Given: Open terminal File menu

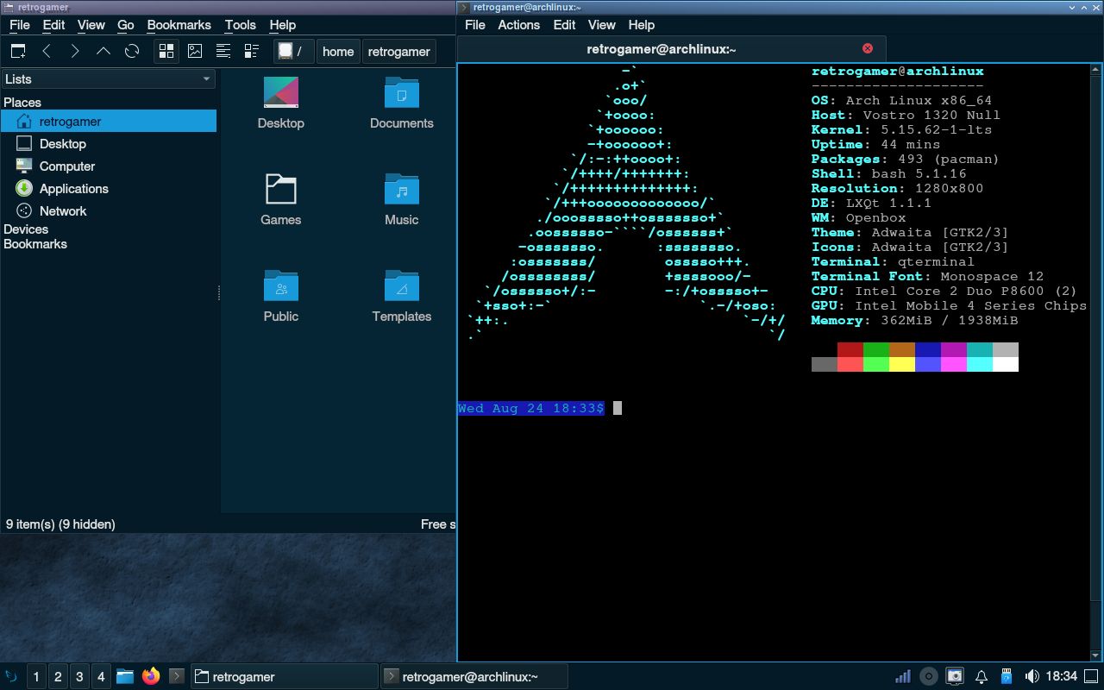Looking at the screenshot, I should [x=475, y=25].
